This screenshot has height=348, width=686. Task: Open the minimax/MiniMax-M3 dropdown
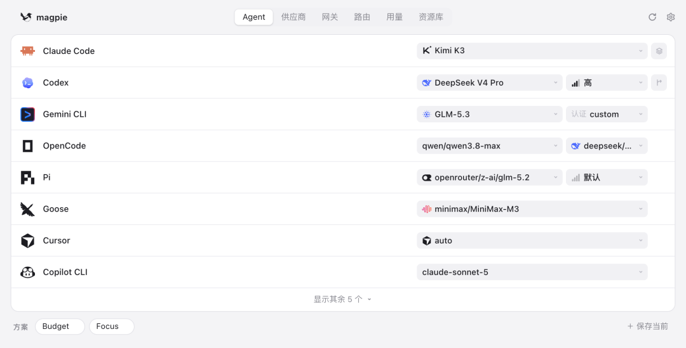(532, 209)
